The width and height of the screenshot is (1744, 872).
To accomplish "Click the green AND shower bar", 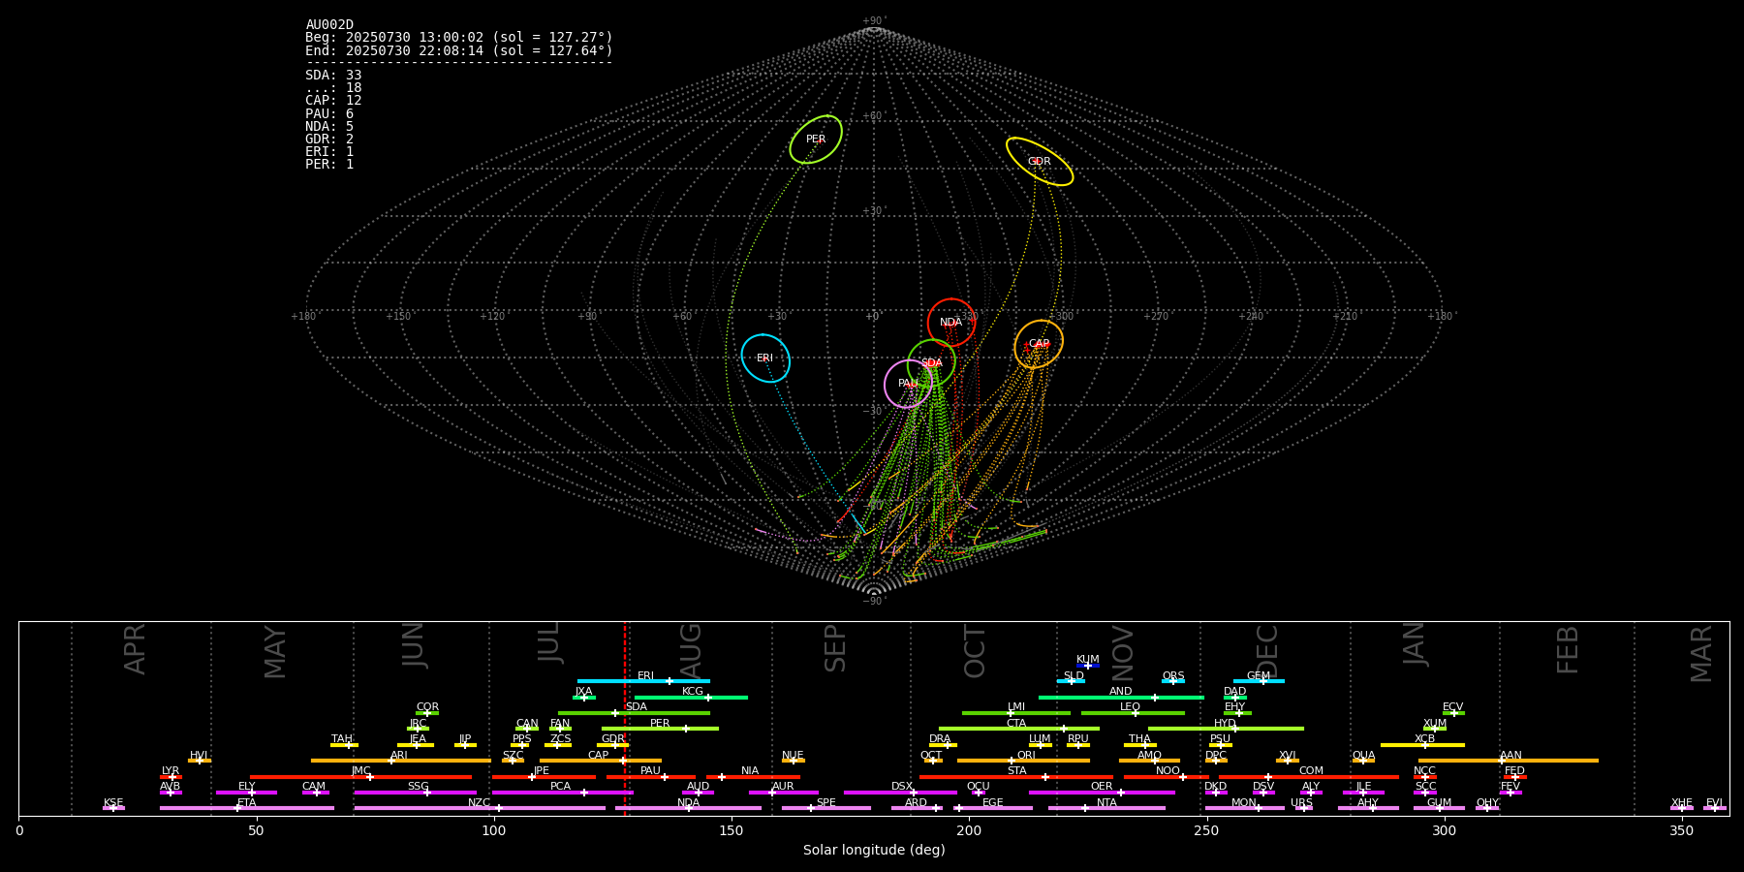I will (1121, 698).
